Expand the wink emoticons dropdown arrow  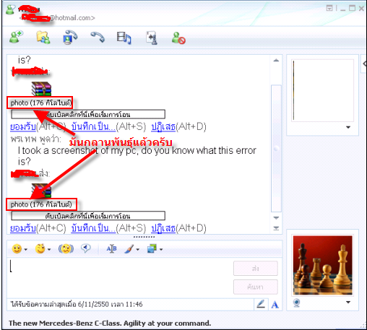coord(49,249)
